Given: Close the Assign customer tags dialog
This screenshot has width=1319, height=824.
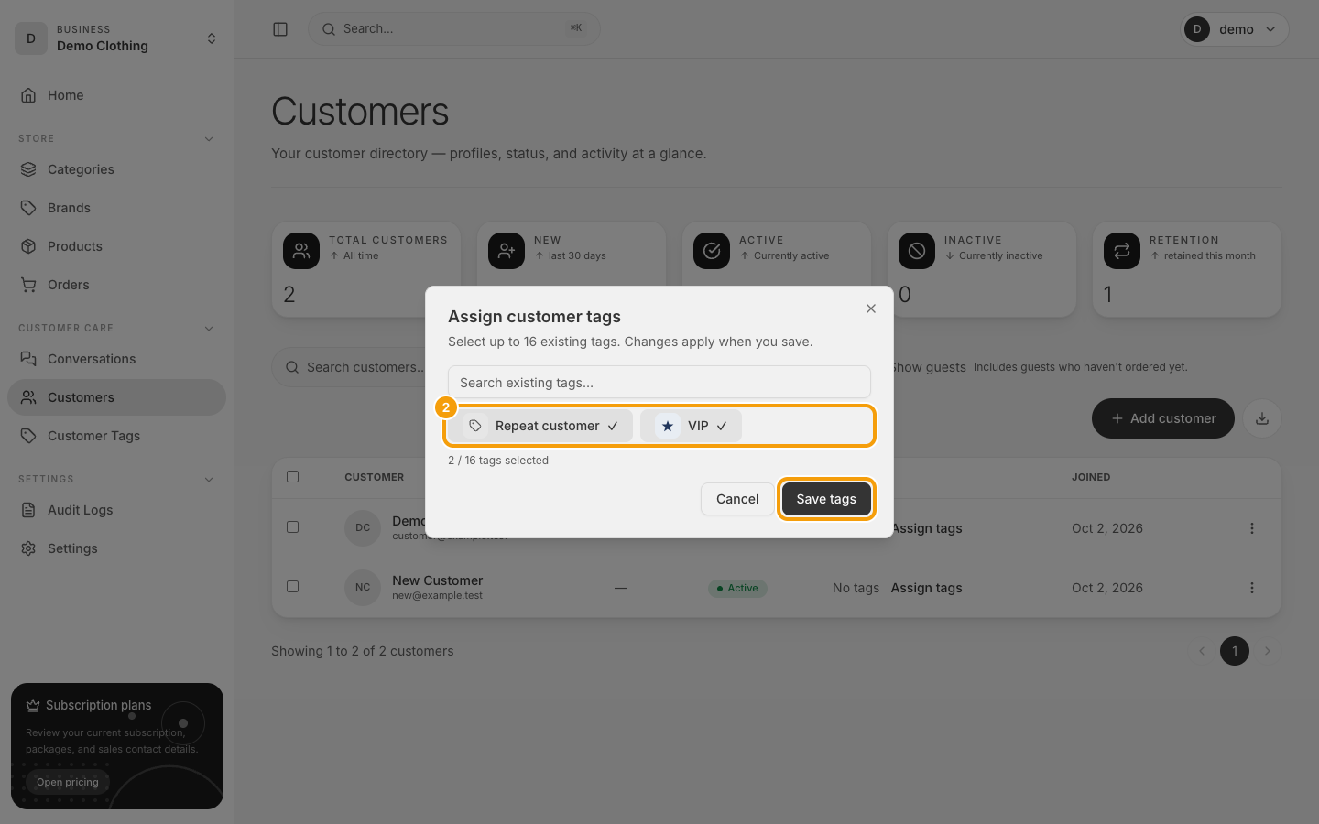Looking at the screenshot, I should pyautogui.click(x=871, y=309).
